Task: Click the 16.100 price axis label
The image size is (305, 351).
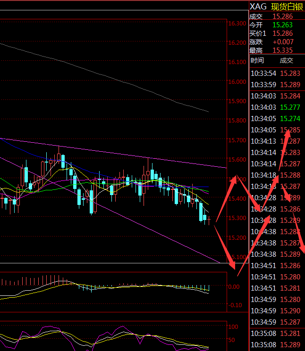Action: (237, 62)
